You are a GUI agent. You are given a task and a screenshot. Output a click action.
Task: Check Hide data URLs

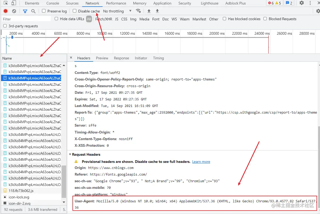click(56, 19)
